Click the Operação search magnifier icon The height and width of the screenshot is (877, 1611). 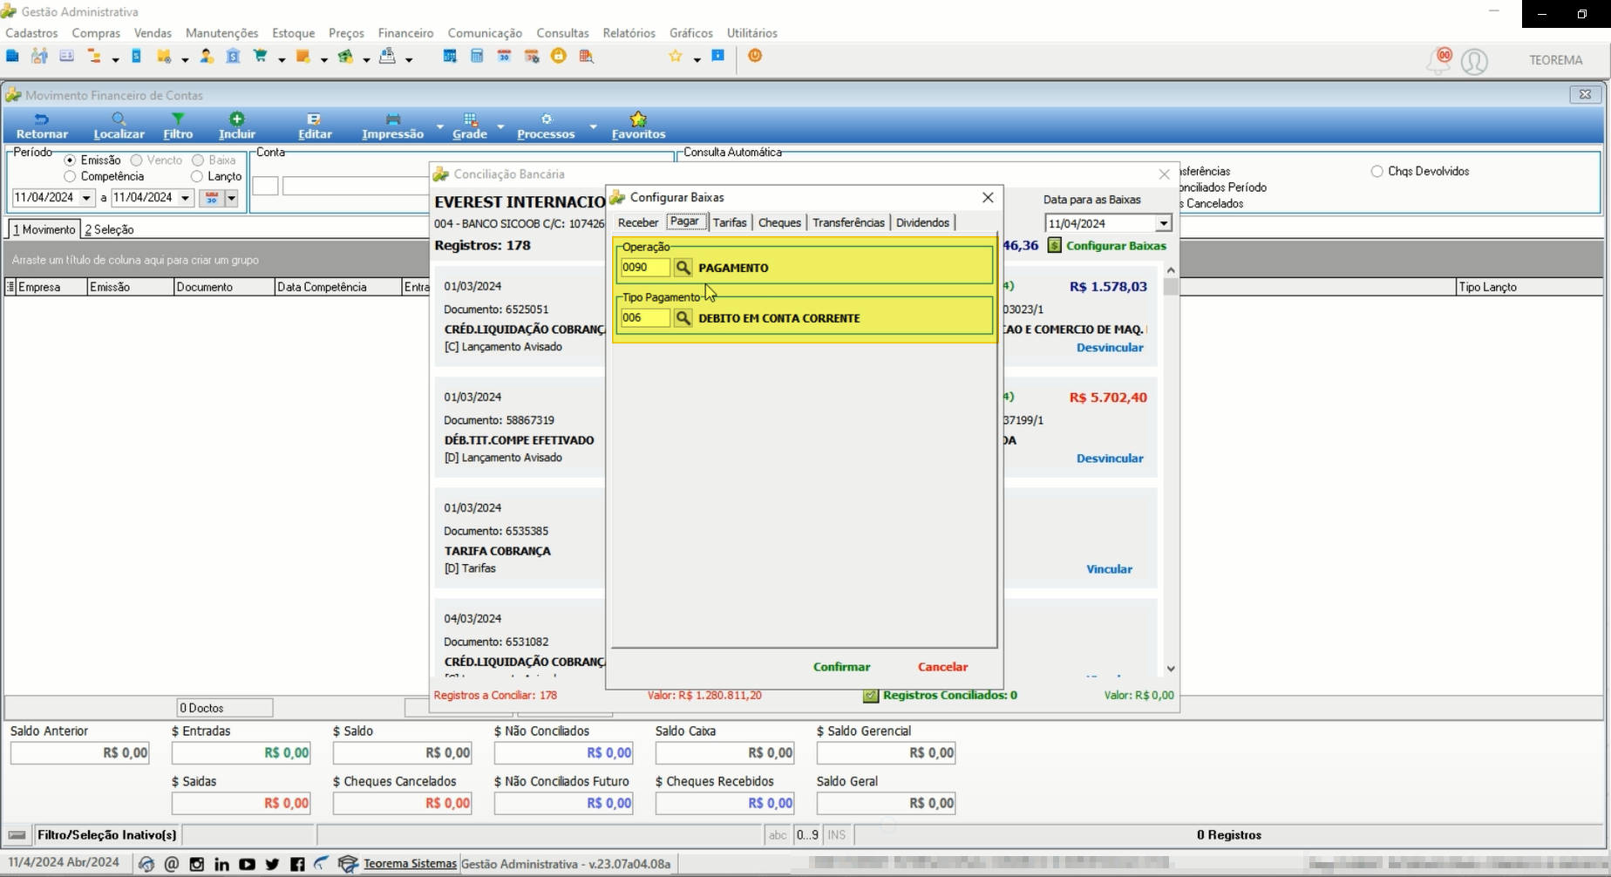tap(683, 268)
